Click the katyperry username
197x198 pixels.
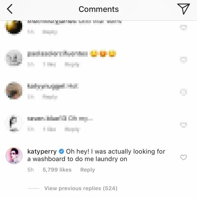(x=42, y=151)
